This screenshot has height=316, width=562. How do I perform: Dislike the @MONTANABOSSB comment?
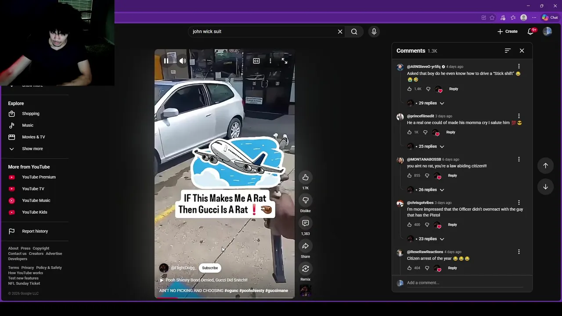(427, 176)
